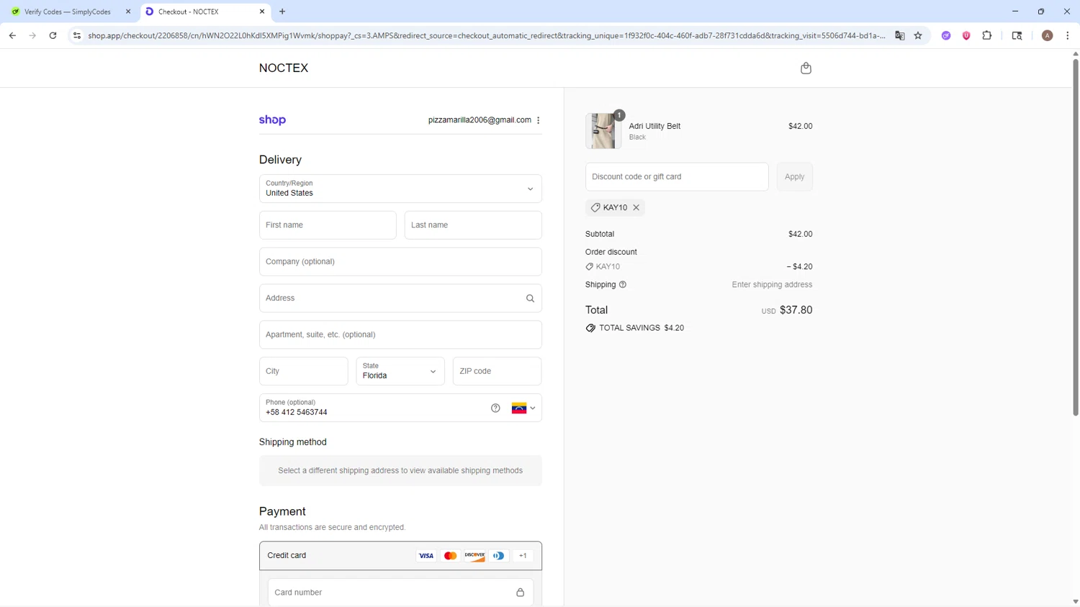This screenshot has width=1080, height=607.
Task: Click the Discover card icon
Action: (x=474, y=555)
